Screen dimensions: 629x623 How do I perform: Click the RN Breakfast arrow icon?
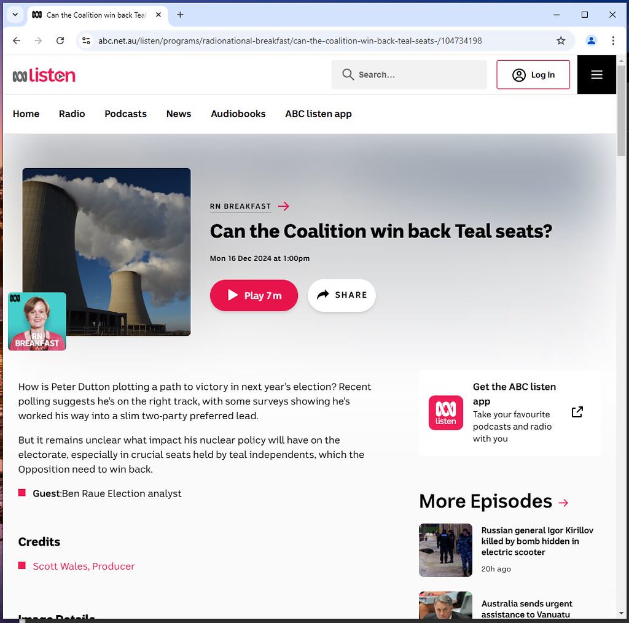[x=284, y=206]
